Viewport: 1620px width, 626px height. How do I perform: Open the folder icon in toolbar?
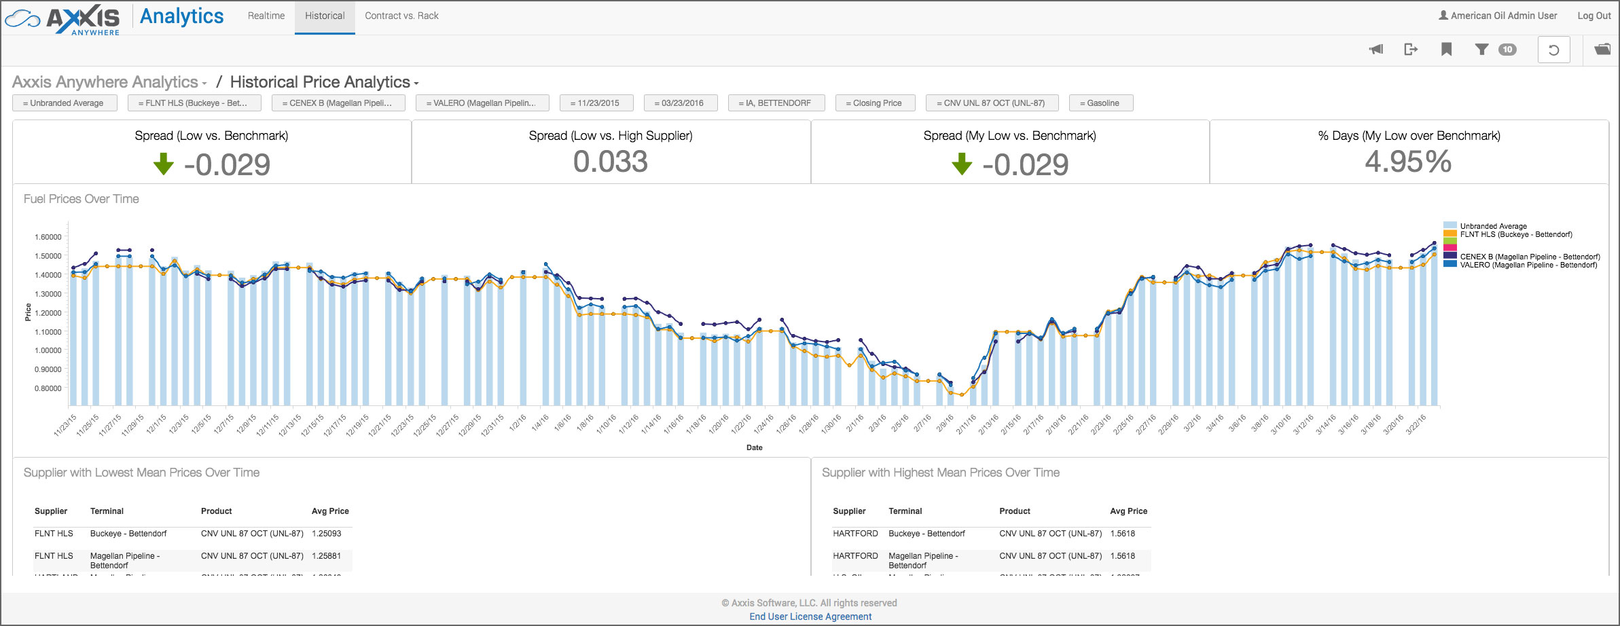[x=1602, y=49]
